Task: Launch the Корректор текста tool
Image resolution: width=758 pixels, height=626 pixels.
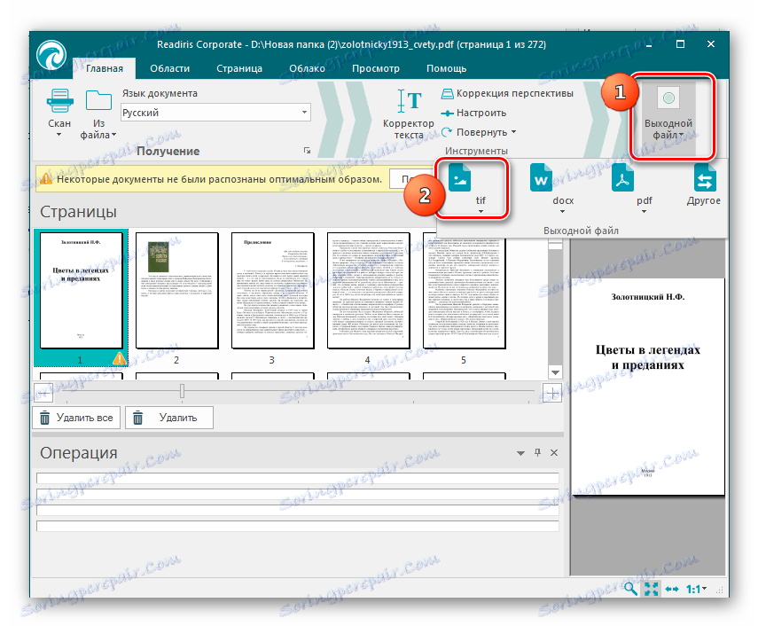Action: pyautogui.click(x=409, y=114)
